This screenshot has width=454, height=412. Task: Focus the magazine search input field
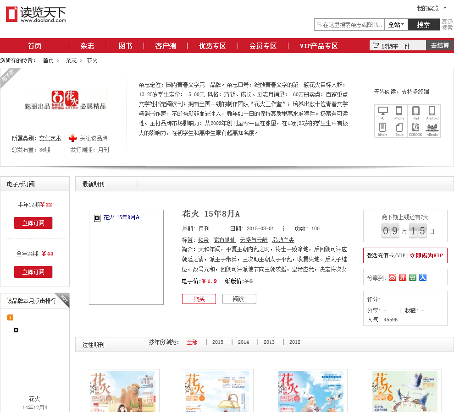[x=349, y=25]
